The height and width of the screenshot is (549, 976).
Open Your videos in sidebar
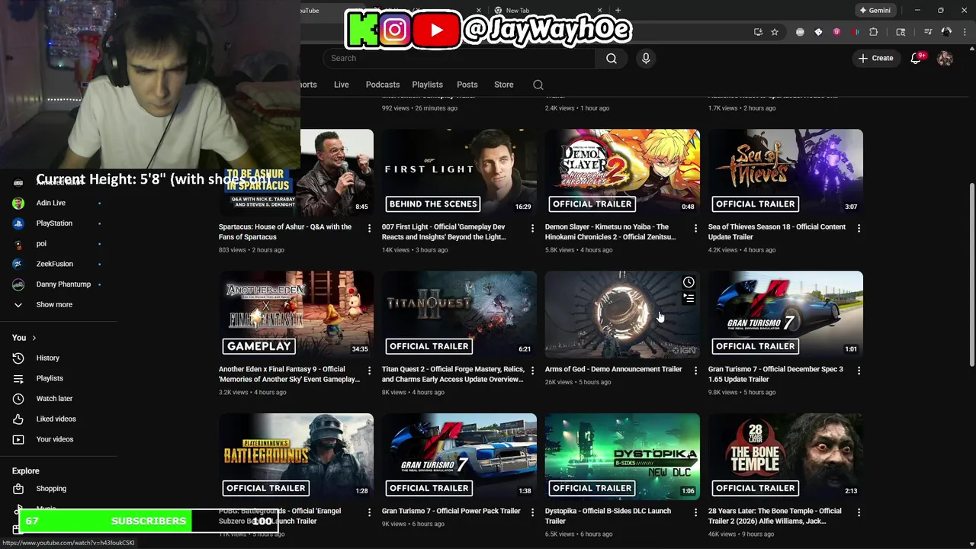coord(59,439)
